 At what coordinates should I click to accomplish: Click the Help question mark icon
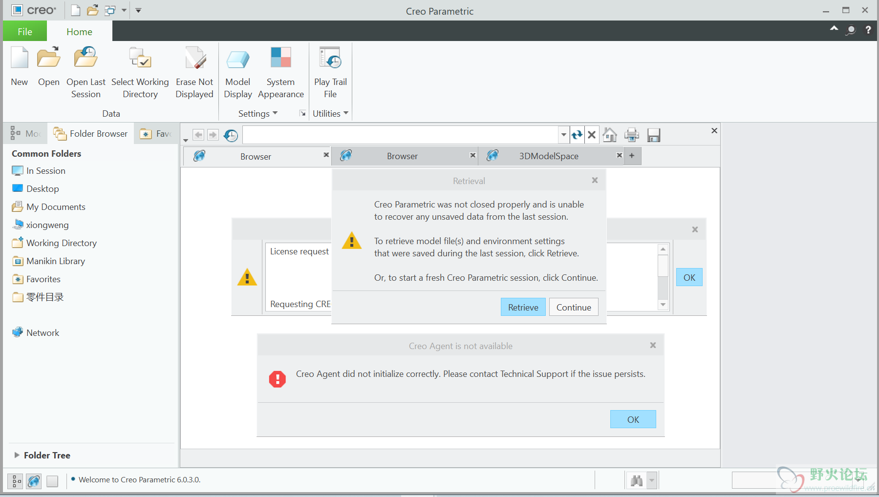pos(868,30)
